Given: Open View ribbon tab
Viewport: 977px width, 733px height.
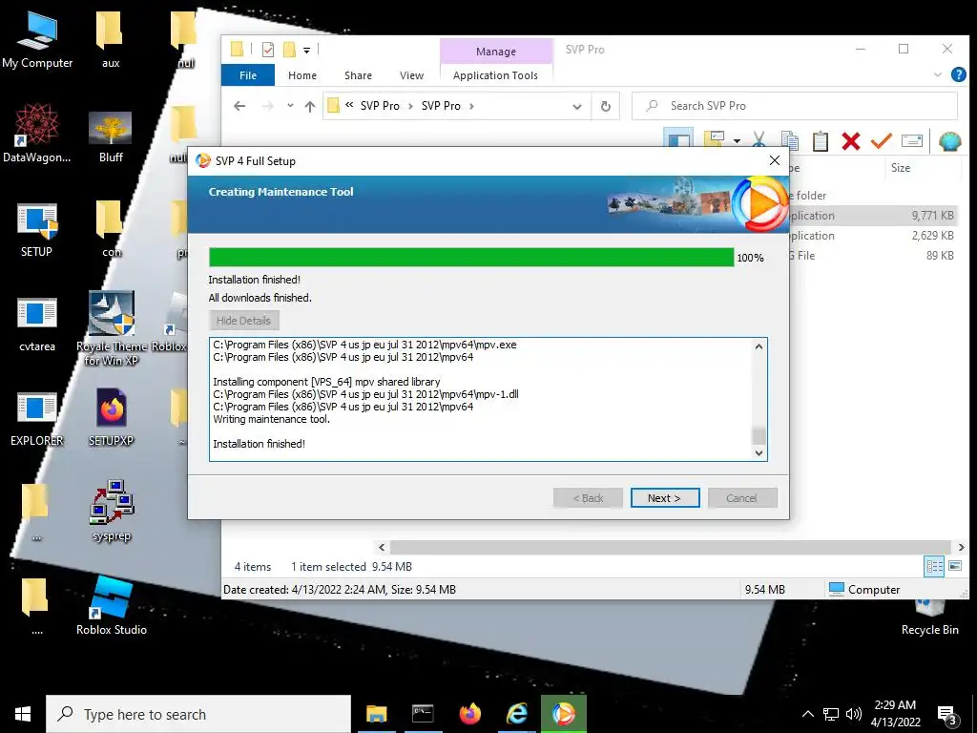Looking at the screenshot, I should [x=411, y=74].
